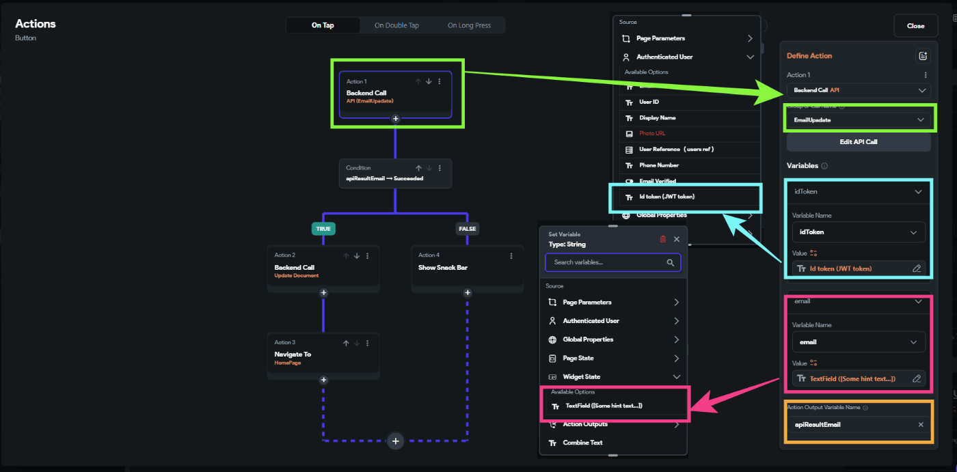Click Variables info icon
This screenshot has height=472, width=957.
(x=824, y=166)
